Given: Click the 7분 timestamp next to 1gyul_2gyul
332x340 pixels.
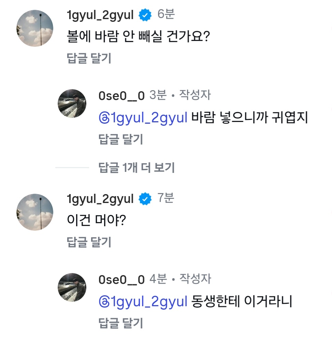Looking at the screenshot, I should [x=165, y=198].
